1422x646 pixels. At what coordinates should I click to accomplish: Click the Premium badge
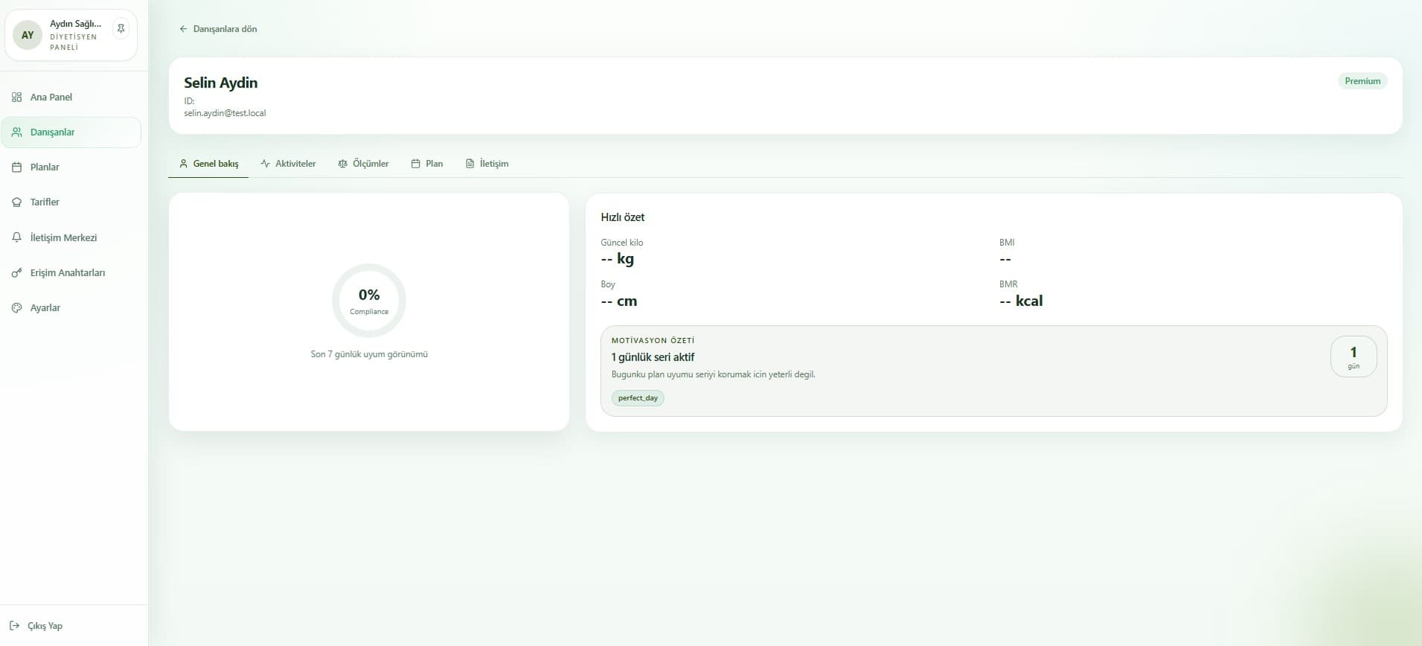(x=1362, y=81)
